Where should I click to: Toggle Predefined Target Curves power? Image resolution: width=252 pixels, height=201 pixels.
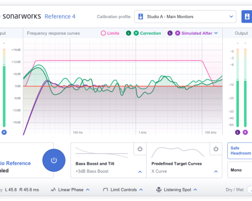(x=216, y=149)
